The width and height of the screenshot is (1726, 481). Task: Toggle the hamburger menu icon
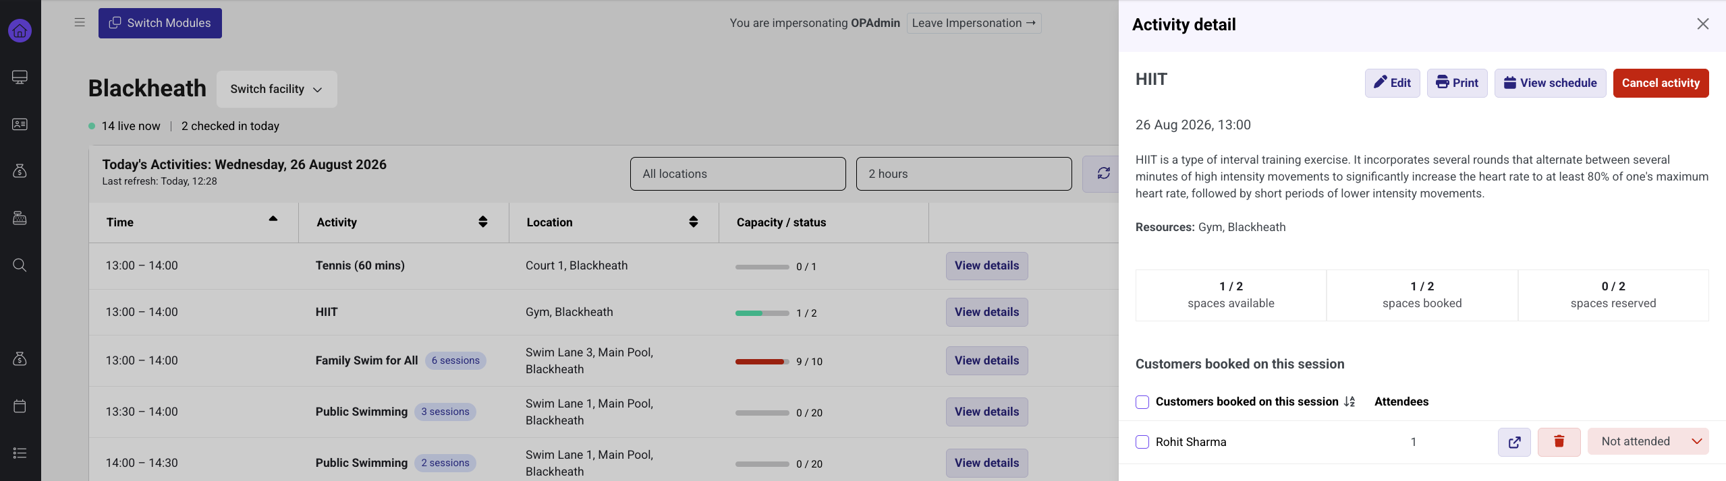coord(80,22)
